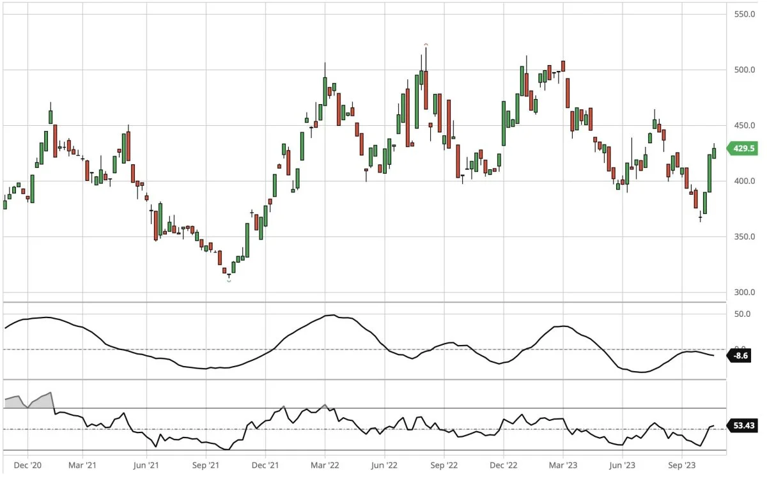Click the 500.0 price axis label

744,70
